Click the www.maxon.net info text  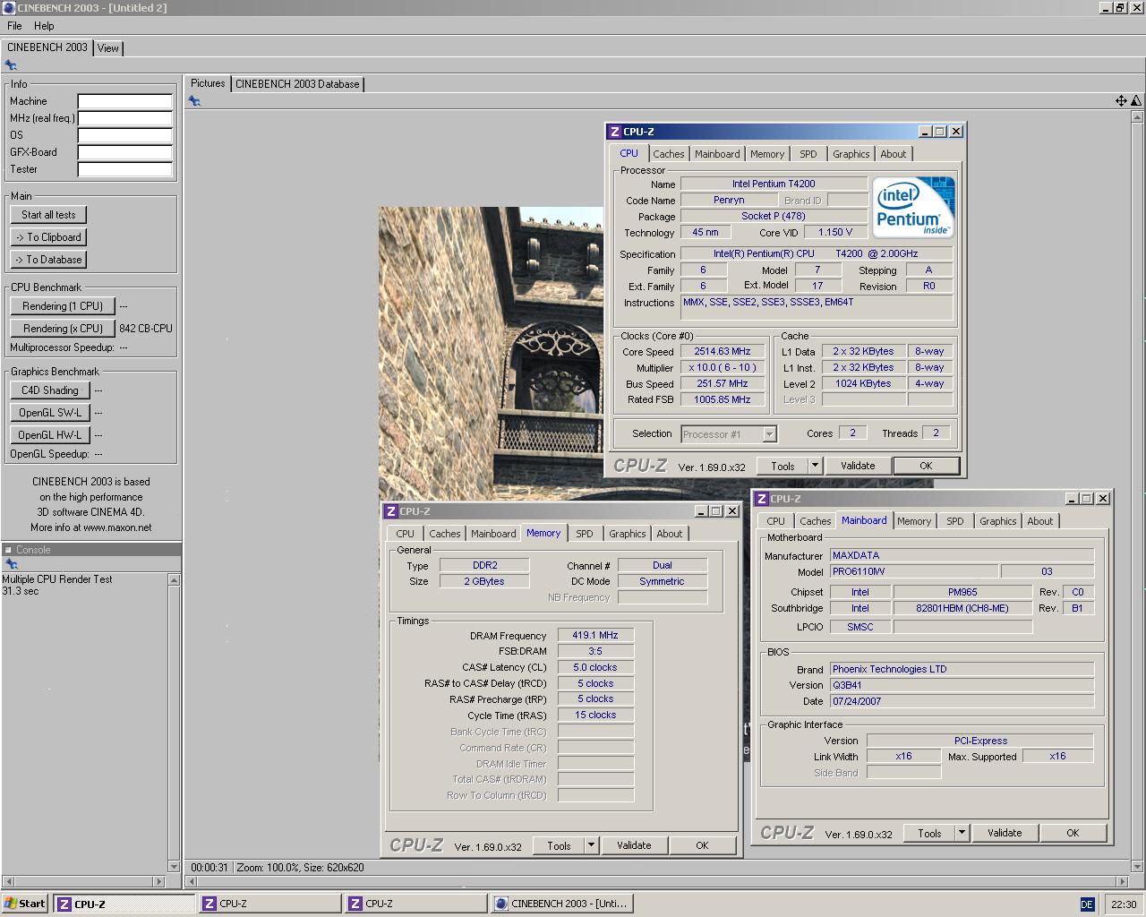click(117, 527)
